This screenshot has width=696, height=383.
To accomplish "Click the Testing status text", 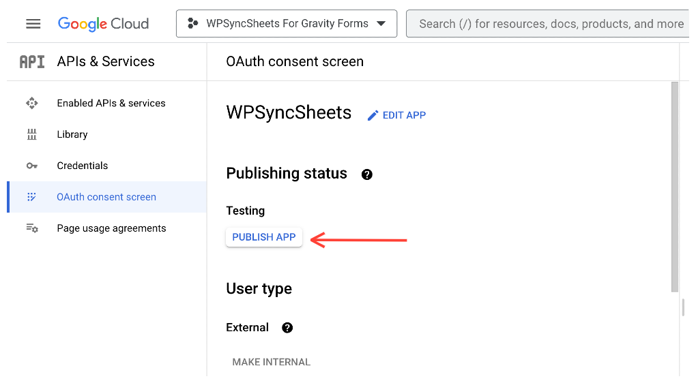I will [246, 211].
